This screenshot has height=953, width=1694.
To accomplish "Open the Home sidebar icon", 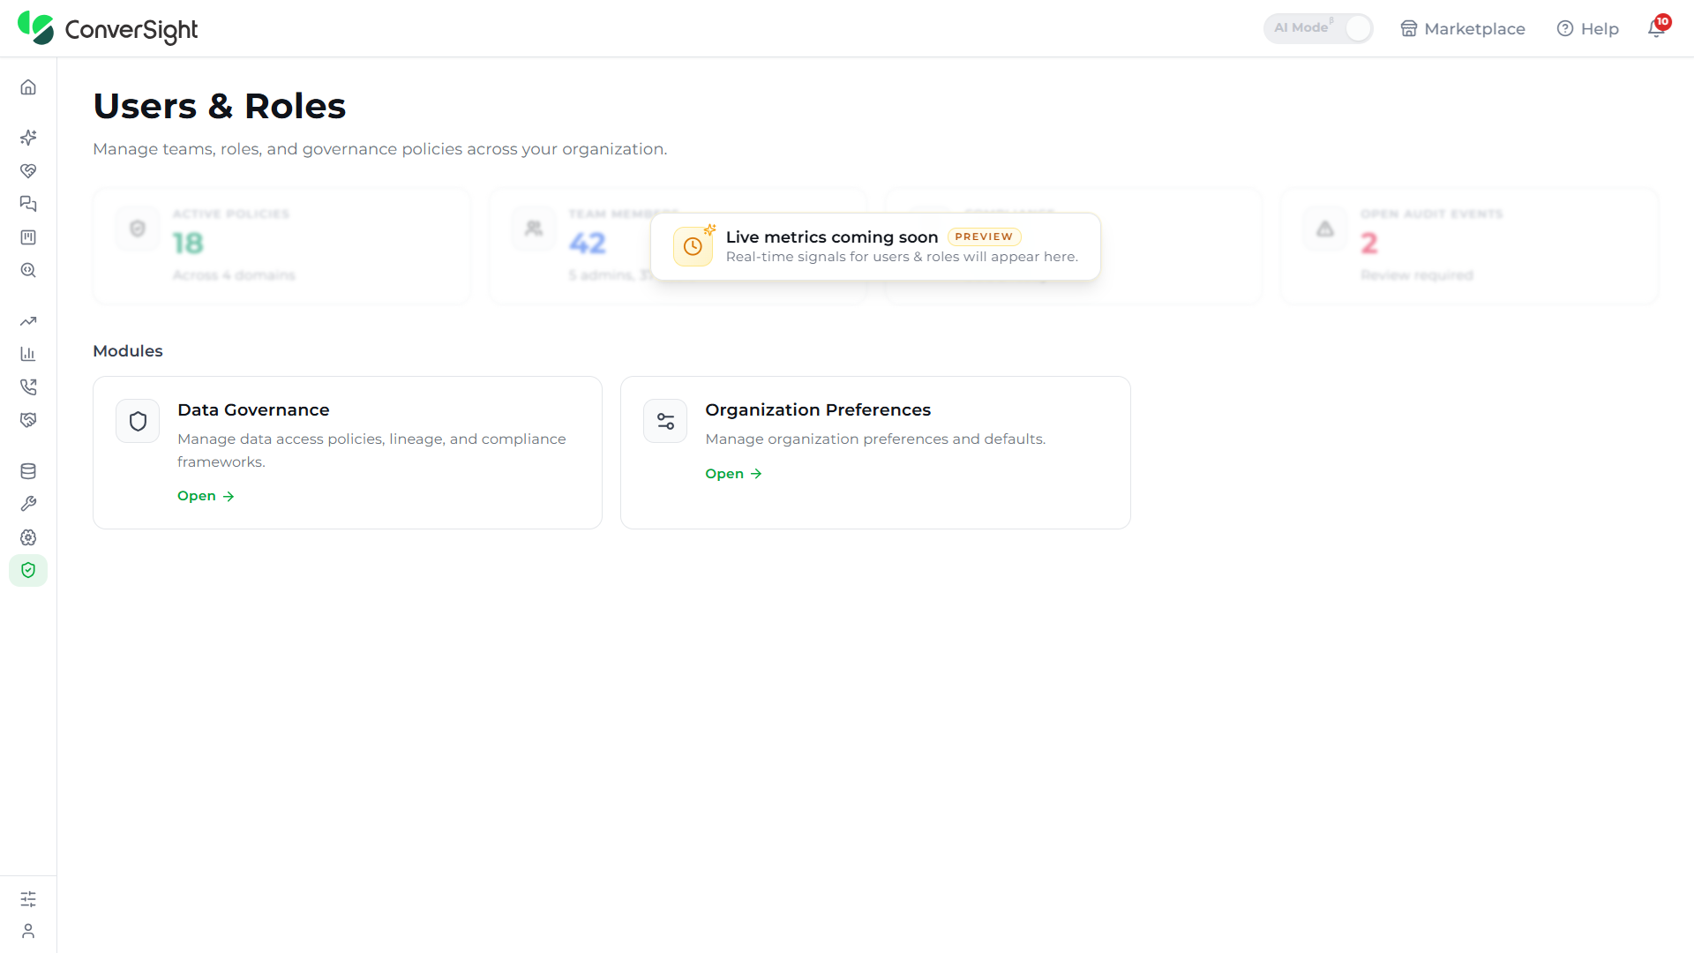I will (x=28, y=87).
